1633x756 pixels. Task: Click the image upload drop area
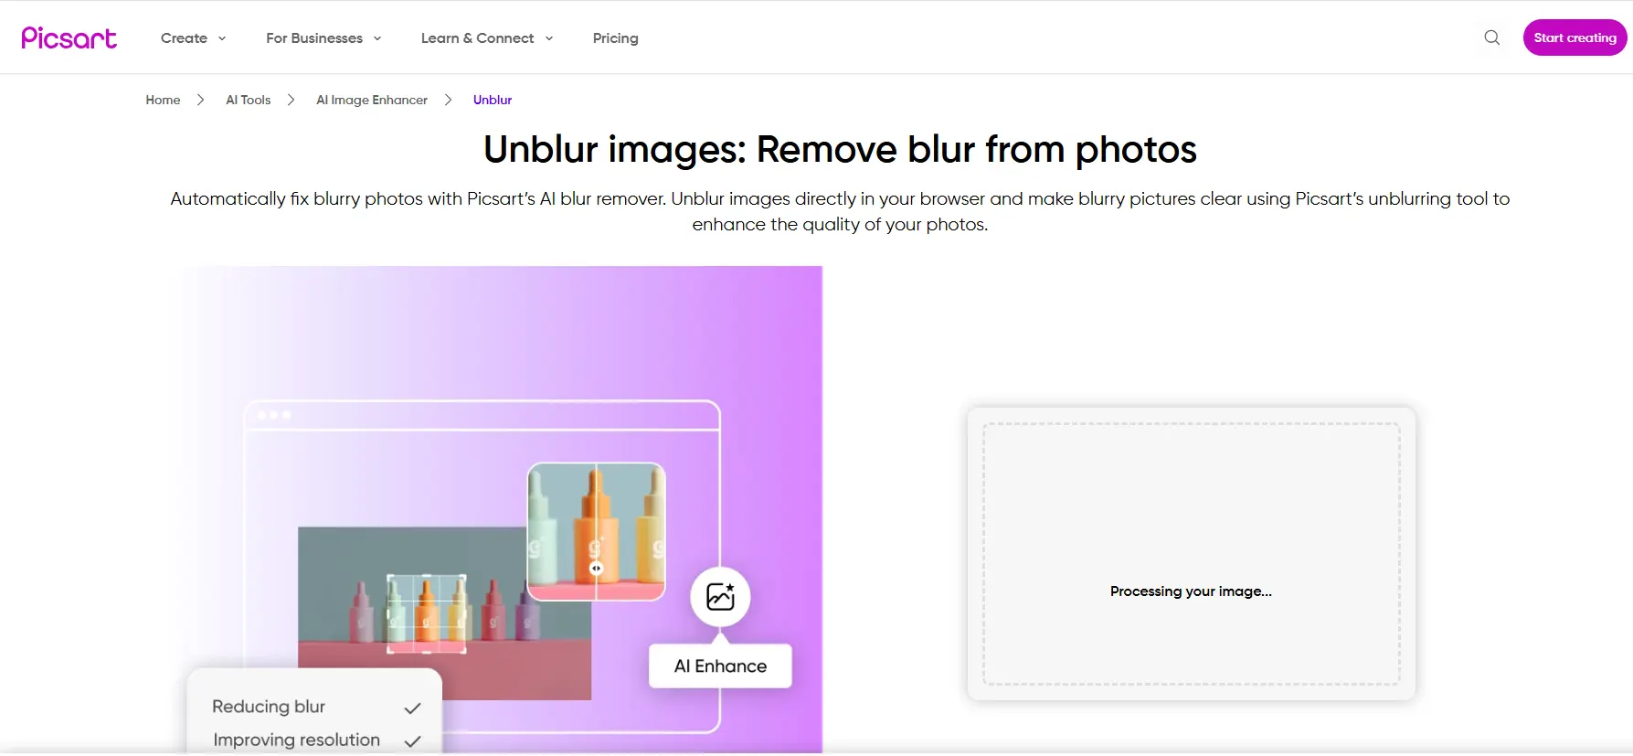[1192, 554]
